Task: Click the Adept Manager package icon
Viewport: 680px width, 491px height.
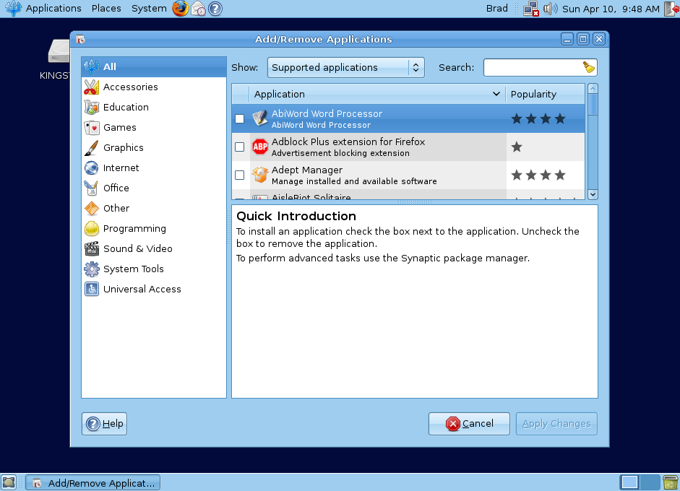Action: [x=259, y=175]
